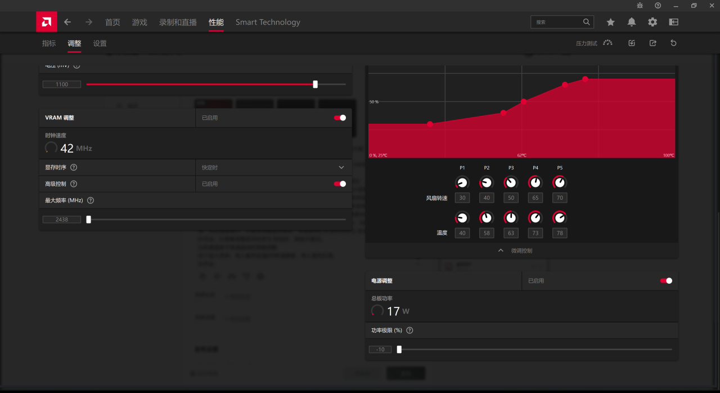
Task: Click the export profile icon
Action: (x=652, y=43)
